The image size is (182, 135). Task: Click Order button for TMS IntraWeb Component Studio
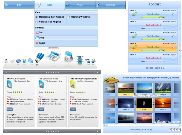(73, 109)
